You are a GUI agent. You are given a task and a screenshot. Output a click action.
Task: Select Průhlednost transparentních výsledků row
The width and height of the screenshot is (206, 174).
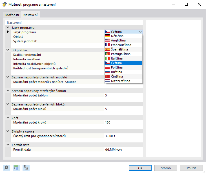tap(57, 68)
